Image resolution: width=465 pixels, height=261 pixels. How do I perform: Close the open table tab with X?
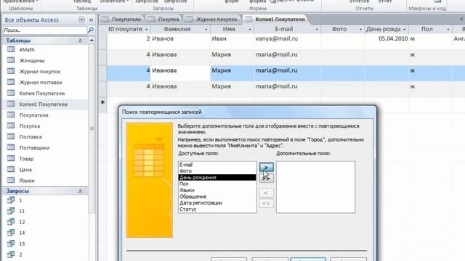coord(461,20)
